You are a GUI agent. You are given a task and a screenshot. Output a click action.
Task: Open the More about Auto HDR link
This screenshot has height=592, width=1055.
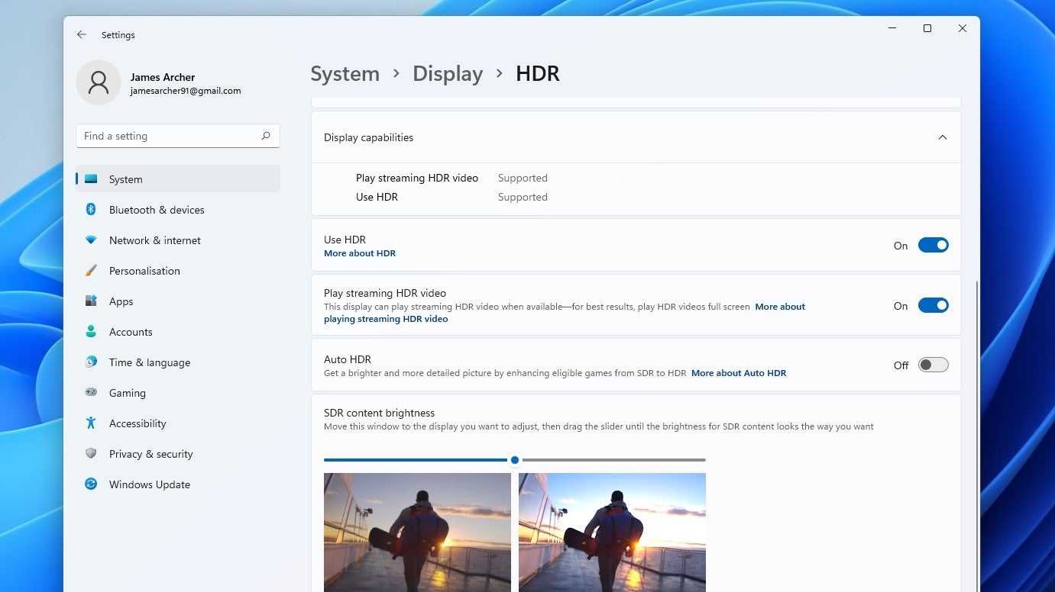coord(739,373)
